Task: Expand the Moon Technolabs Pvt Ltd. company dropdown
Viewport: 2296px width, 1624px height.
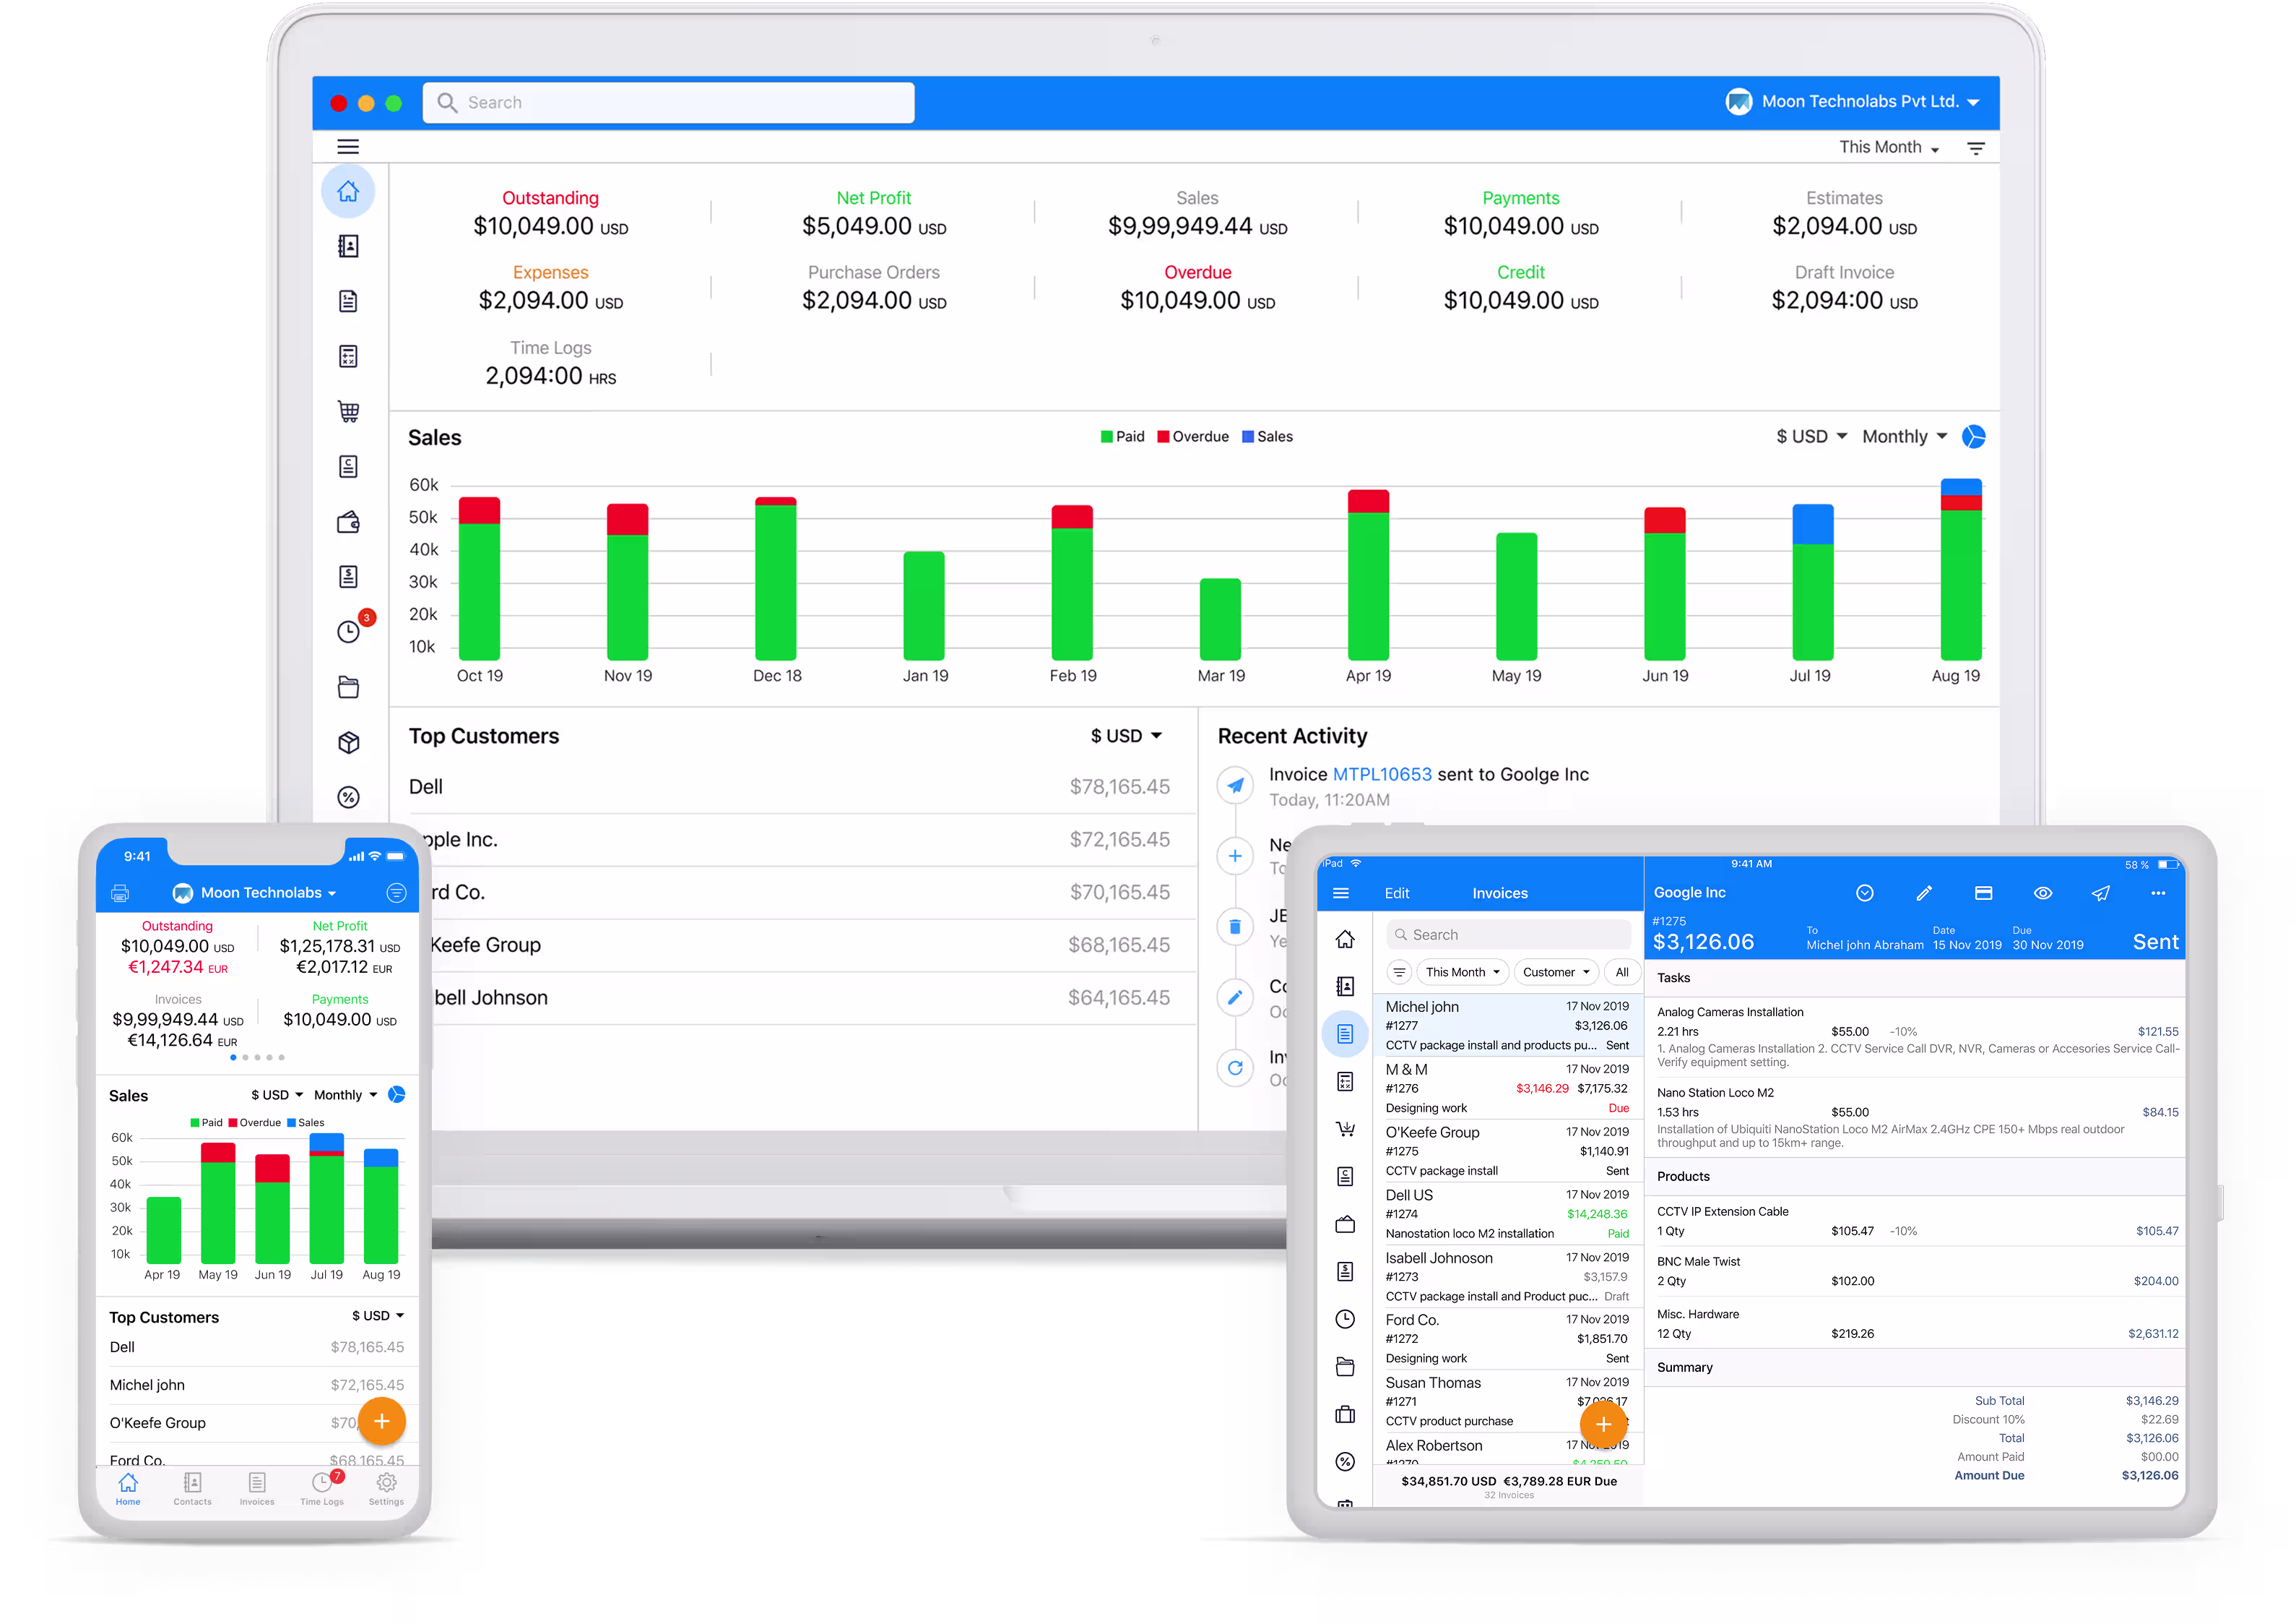Action: pyautogui.click(x=1853, y=102)
